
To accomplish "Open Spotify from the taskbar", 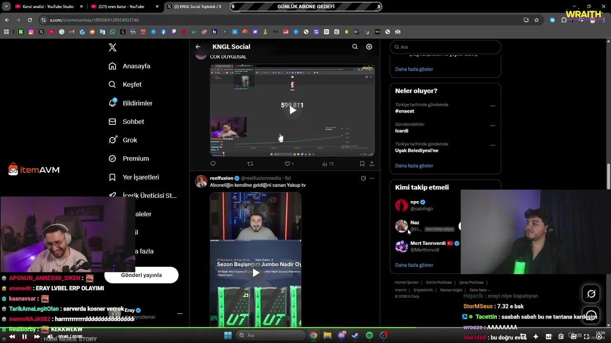I will (369, 335).
